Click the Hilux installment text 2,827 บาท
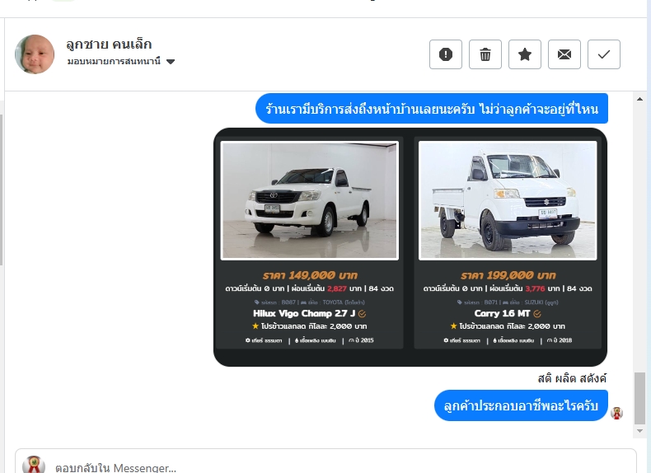Viewport: 651px width, 473px height. pos(344,288)
